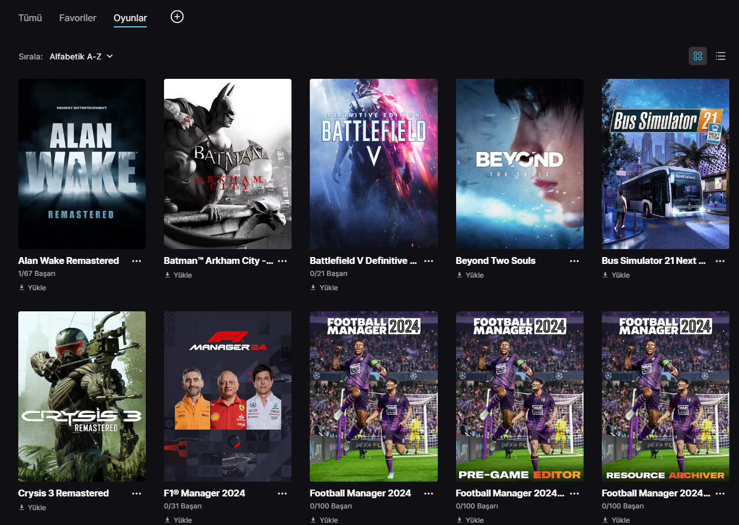Select the Football Manager 2024 cover without a banner

tap(374, 396)
